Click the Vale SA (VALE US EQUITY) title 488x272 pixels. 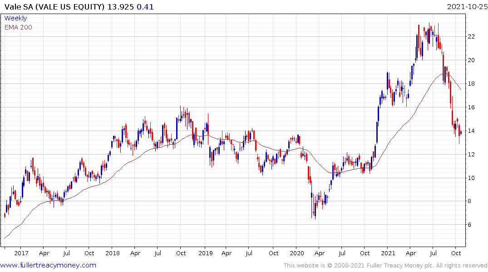tap(54, 7)
